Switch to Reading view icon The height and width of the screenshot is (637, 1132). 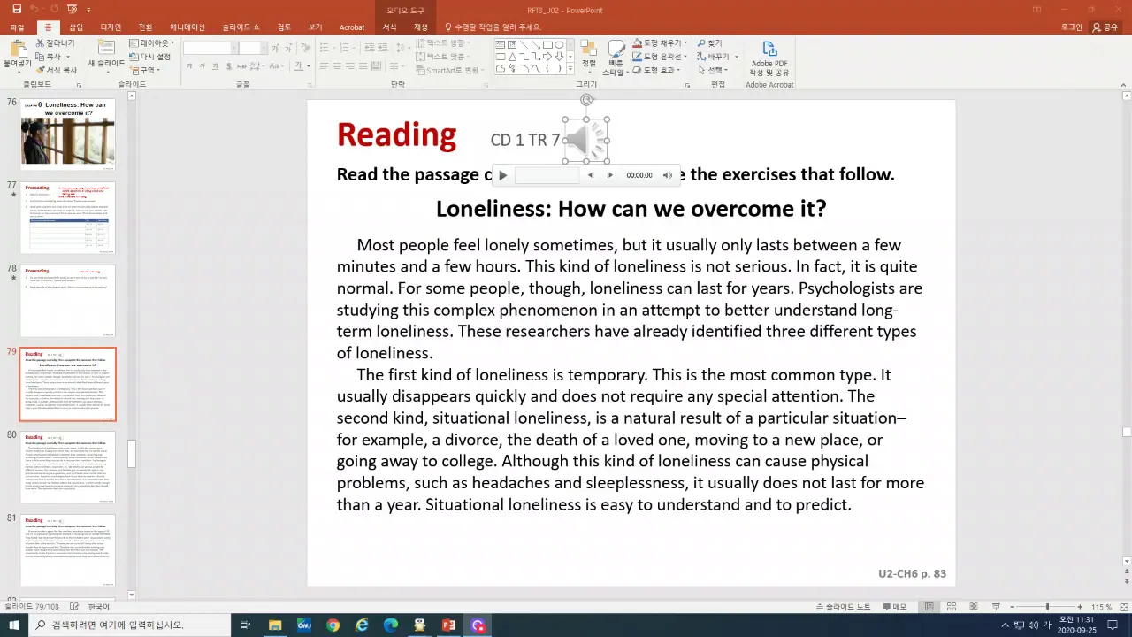[974, 607]
